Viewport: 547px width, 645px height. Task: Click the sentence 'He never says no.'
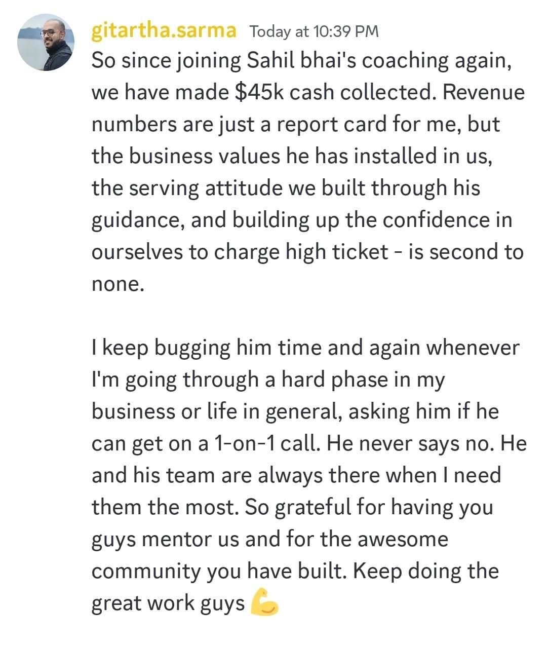411,443
